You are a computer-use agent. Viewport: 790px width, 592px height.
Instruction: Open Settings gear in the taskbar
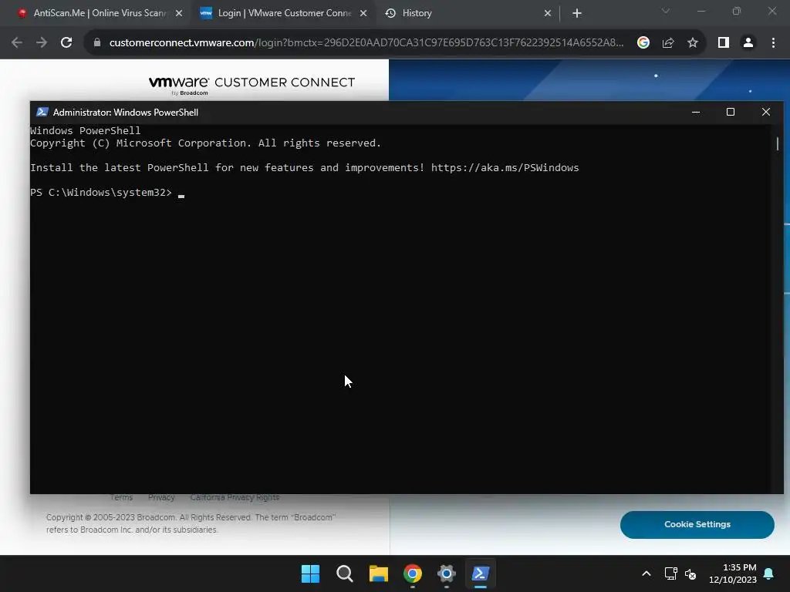pyautogui.click(x=447, y=573)
